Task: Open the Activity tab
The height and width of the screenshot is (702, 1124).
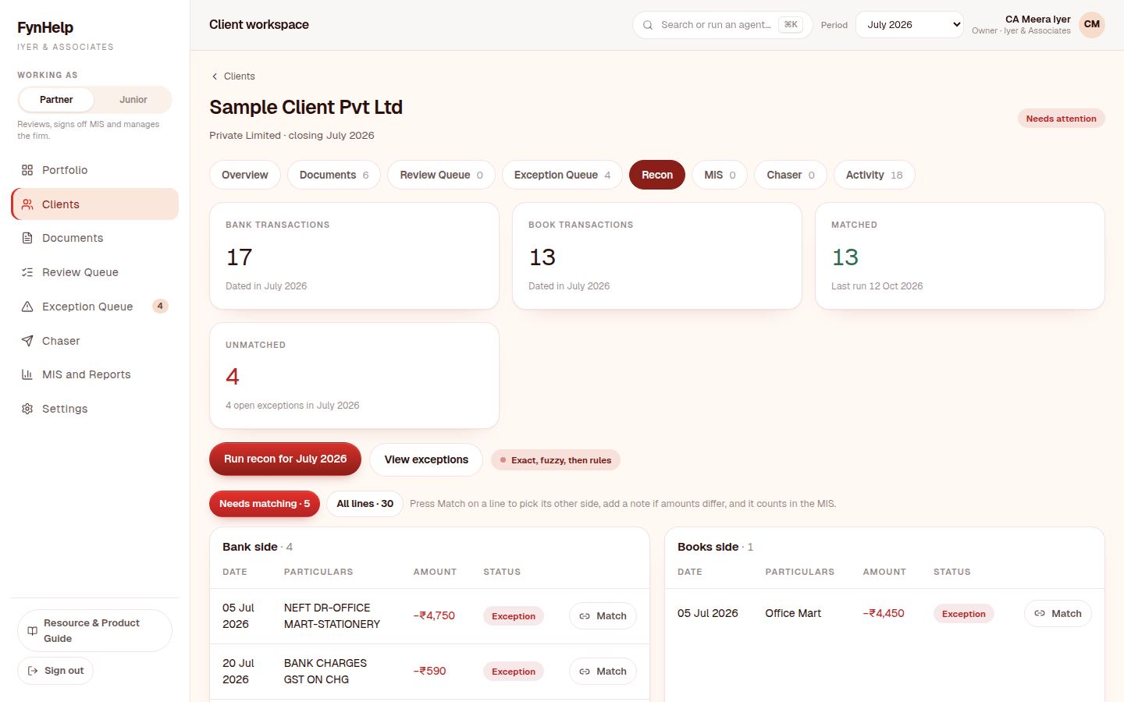Action: point(874,175)
